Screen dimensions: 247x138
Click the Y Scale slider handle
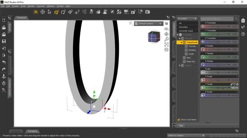point(223,88)
